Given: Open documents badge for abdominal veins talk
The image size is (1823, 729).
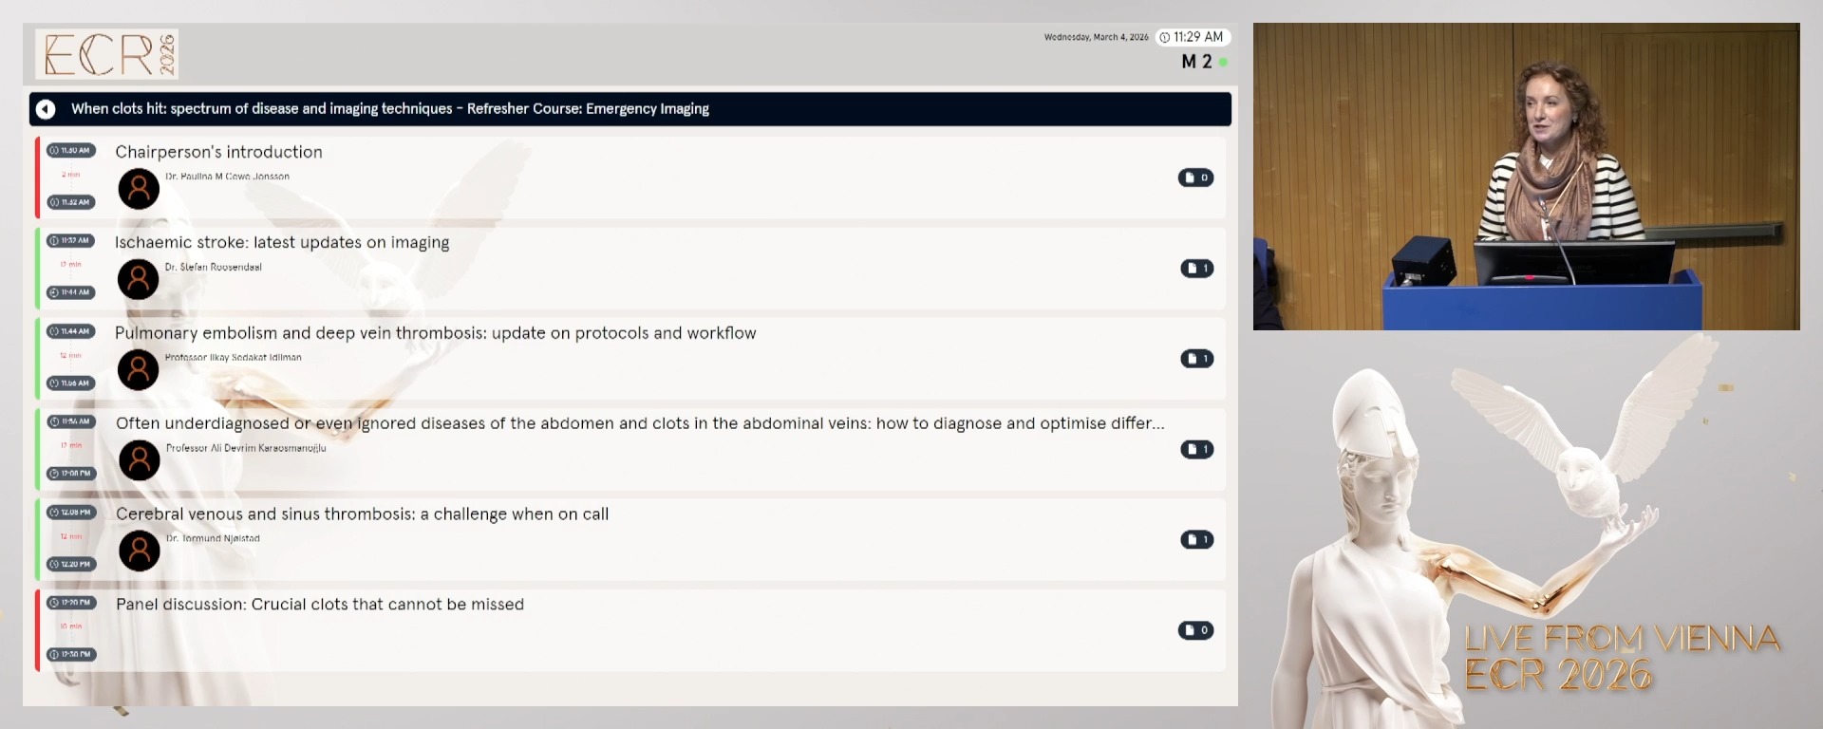Looking at the screenshot, I should (1196, 449).
